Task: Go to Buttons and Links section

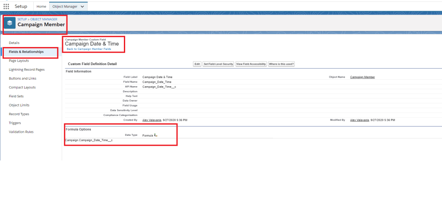Action: pos(22,78)
